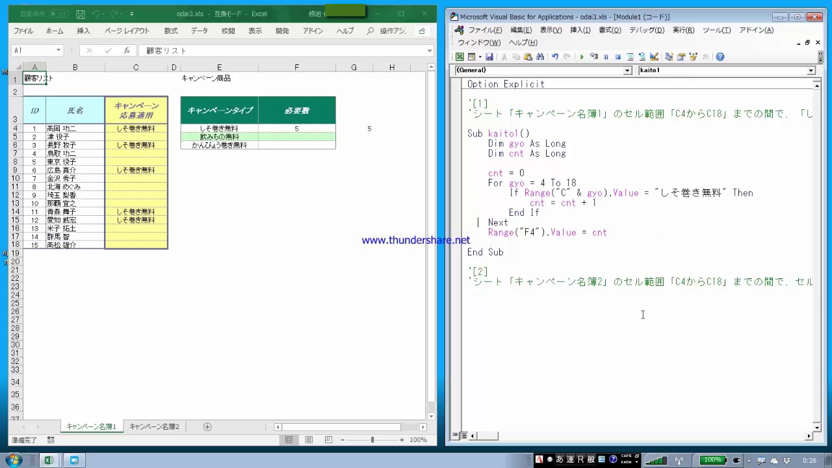The height and width of the screenshot is (468, 832).
Task: Save the VBA project with the floppy disk icon
Action: click(489, 57)
